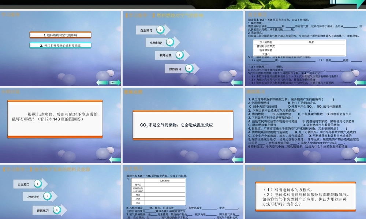This screenshot has width=366, height=219.
Task: Click the line 4. 汽车尾气中的主要污染物有
Action: tap(301, 70)
